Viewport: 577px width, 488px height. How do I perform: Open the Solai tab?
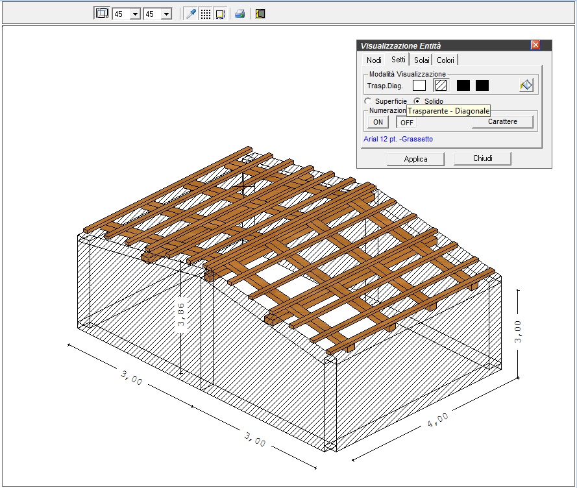(x=421, y=60)
